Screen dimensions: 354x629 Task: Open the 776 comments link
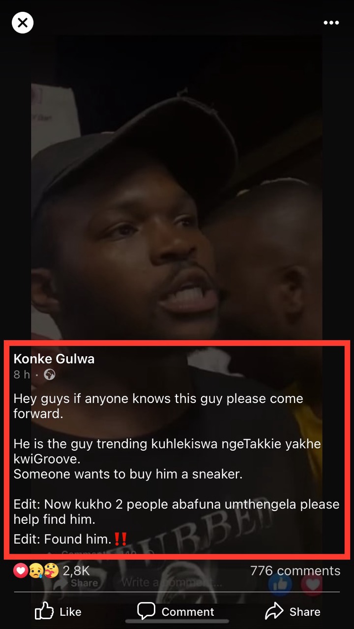[295, 571]
